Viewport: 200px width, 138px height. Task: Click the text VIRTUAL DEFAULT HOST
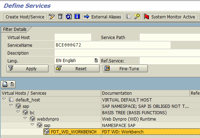click(x=127, y=100)
